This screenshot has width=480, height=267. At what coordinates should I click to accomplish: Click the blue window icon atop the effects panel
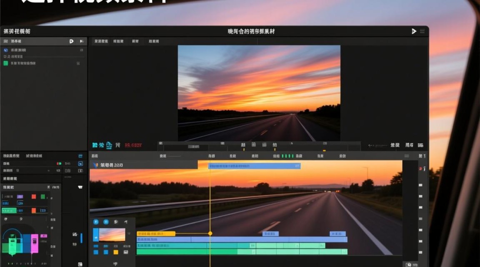[x=80, y=156]
